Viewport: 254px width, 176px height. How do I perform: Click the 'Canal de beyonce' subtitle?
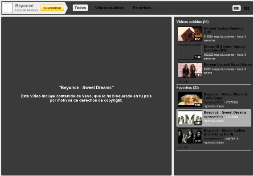click(x=27, y=10)
